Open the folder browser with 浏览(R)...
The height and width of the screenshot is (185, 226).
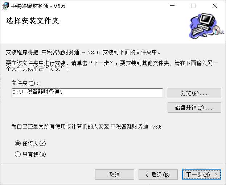[194, 93]
